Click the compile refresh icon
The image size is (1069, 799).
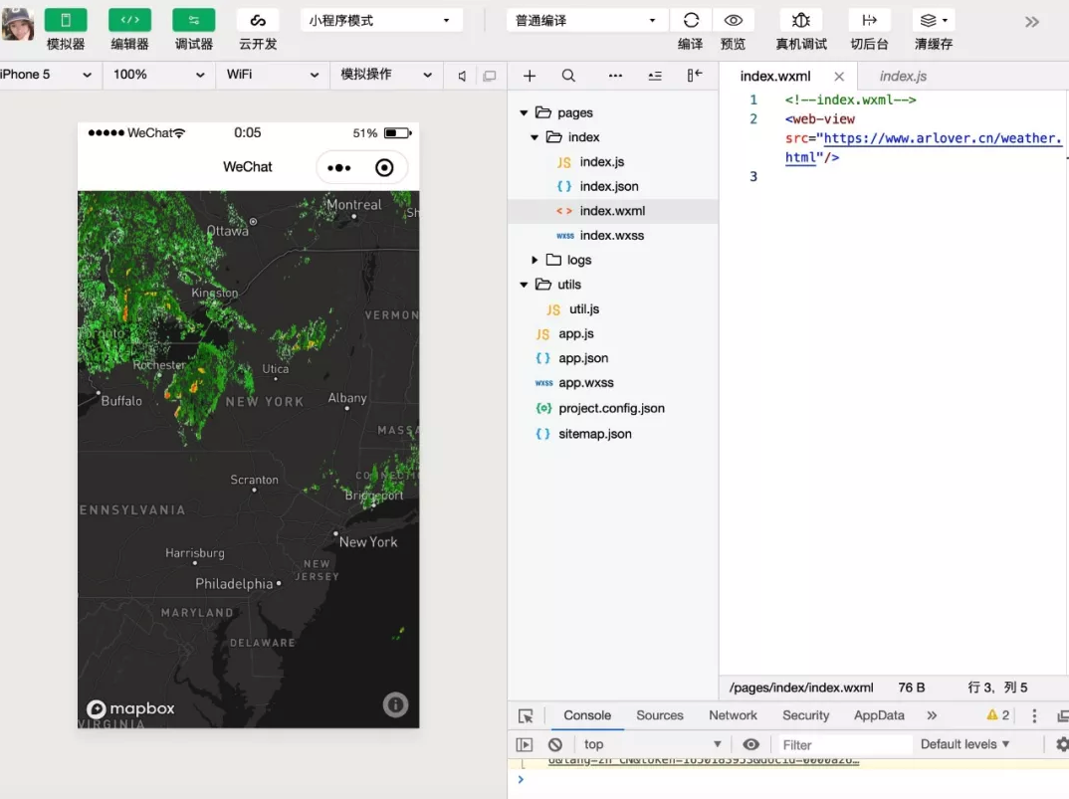click(x=691, y=21)
